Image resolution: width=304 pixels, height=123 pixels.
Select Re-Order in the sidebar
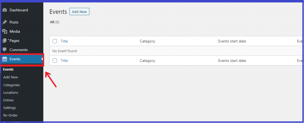[10, 115]
